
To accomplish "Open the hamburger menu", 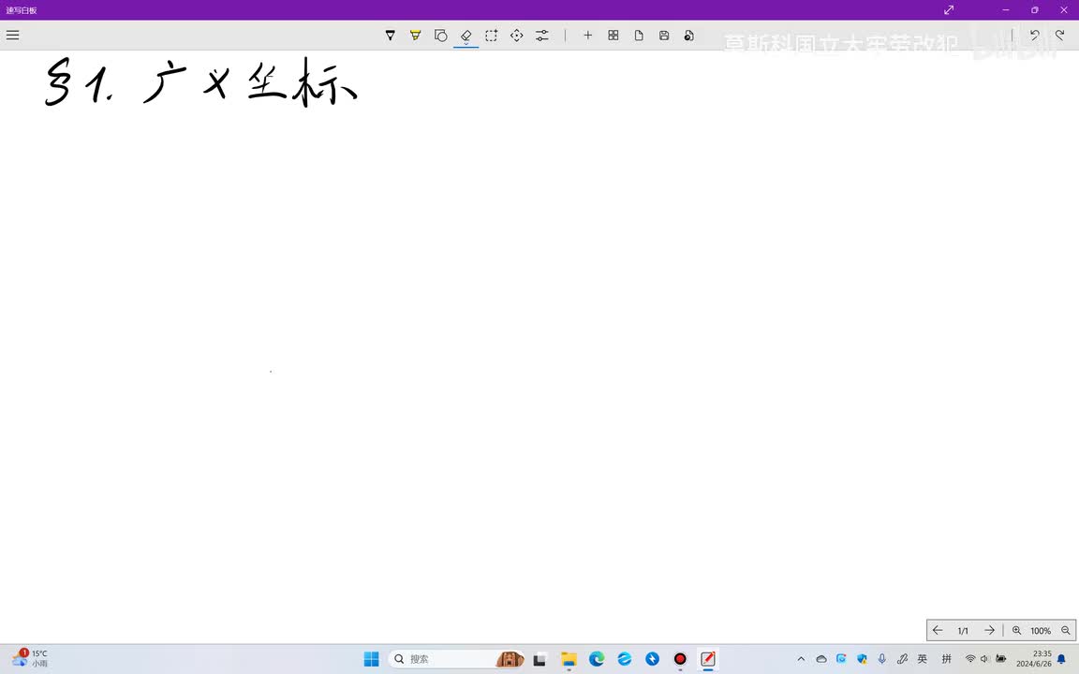I will (12, 35).
